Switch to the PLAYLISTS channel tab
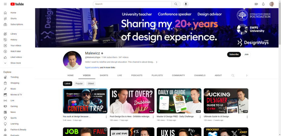Screen dimensions: 281x136 click(157, 75)
